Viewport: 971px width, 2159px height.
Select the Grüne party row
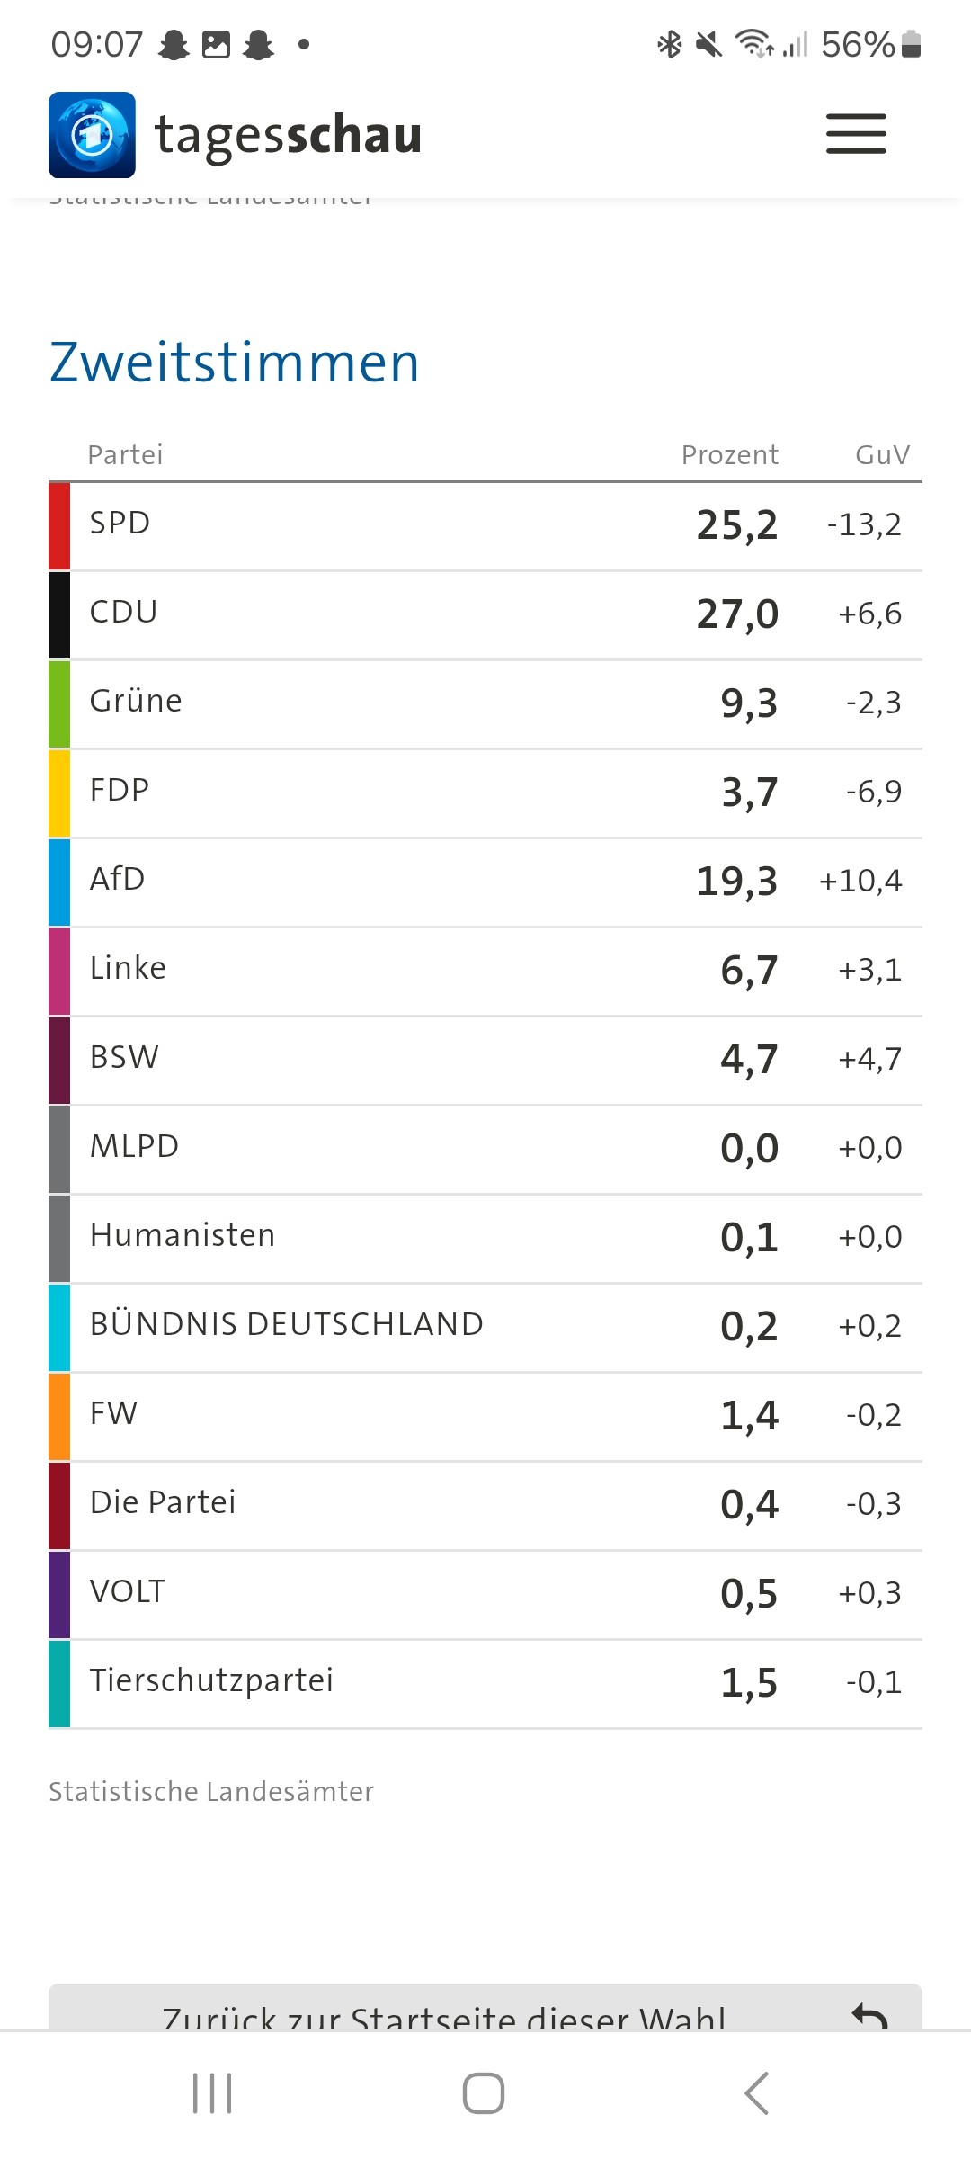pos(485,703)
